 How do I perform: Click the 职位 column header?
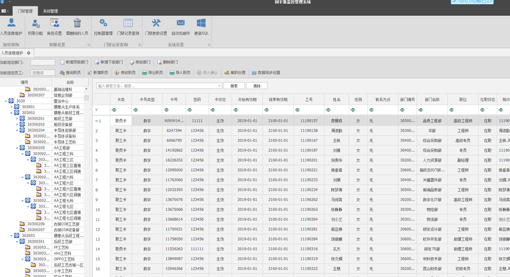(463, 100)
